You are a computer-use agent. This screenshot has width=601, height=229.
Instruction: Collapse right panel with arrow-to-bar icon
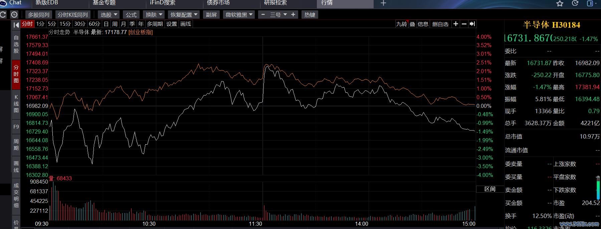click(472, 24)
